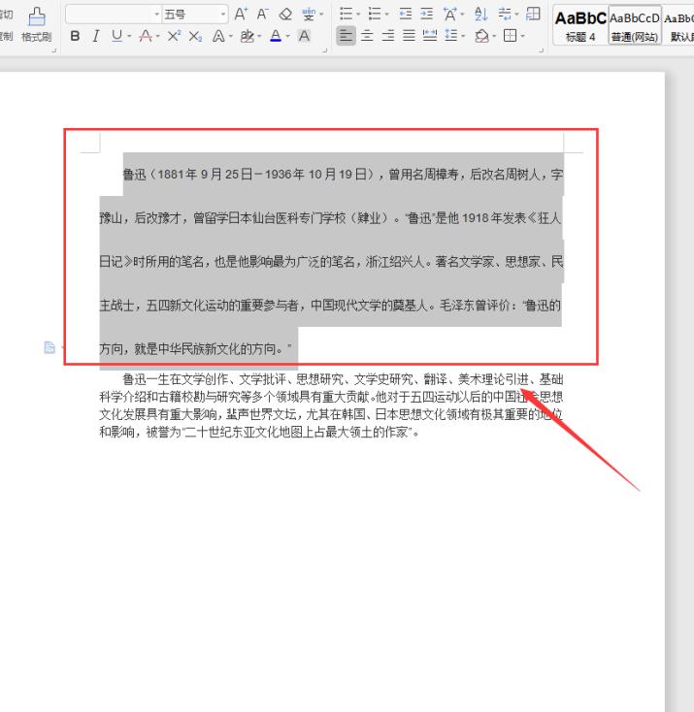Click the text highlight color icon
The width and height of the screenshot is (694, 712).
[248, 36]
